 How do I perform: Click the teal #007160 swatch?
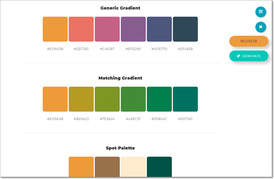click(x=185, y=99)
